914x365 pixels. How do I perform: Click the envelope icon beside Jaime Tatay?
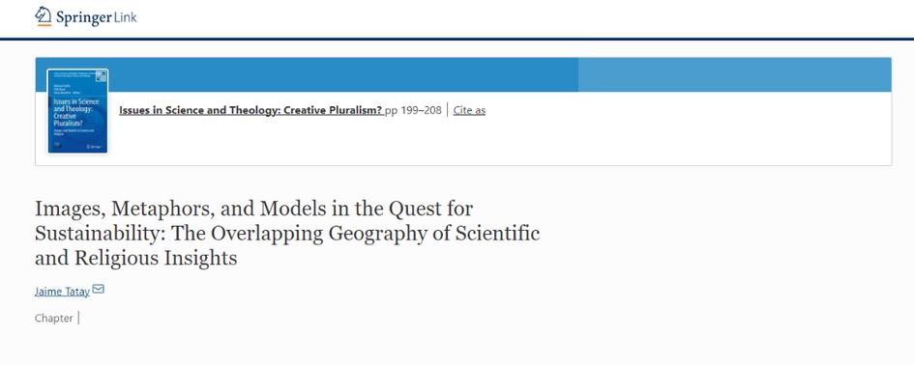coord(99,289)
